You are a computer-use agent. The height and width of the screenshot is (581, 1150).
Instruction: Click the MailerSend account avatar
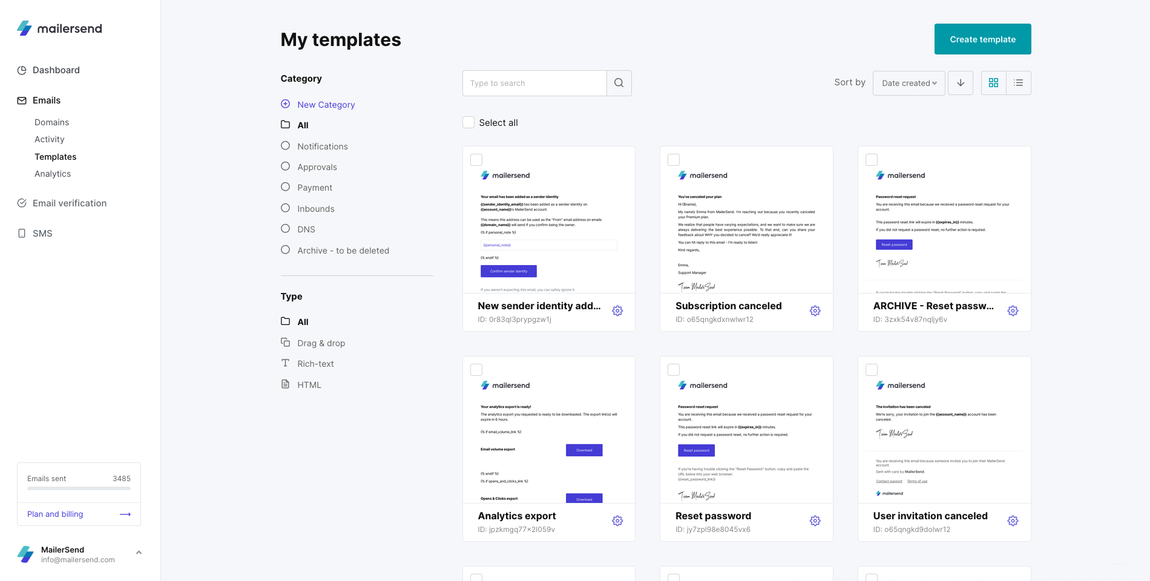tap(25, 554)
